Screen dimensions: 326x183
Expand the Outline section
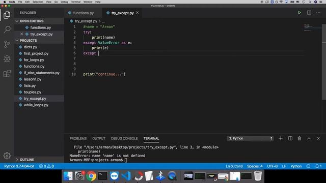[39, 160]
